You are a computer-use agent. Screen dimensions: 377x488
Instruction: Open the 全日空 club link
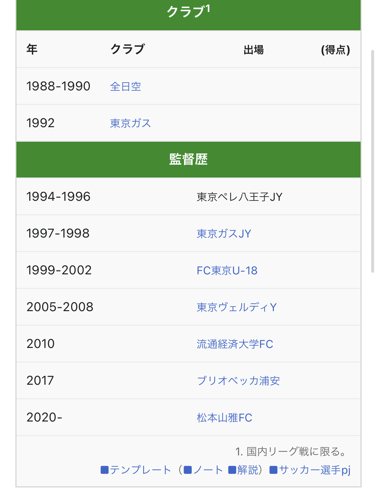pos(126,86)
